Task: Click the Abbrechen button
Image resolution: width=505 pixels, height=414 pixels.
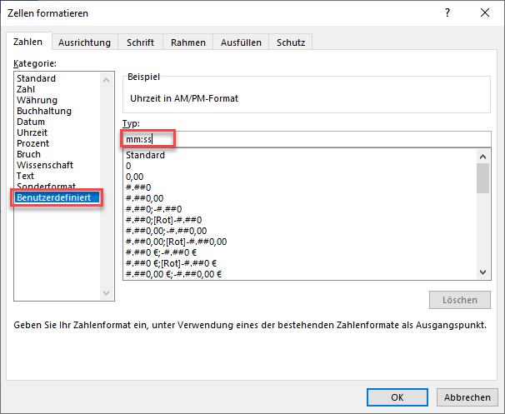Action: (467, 397)
